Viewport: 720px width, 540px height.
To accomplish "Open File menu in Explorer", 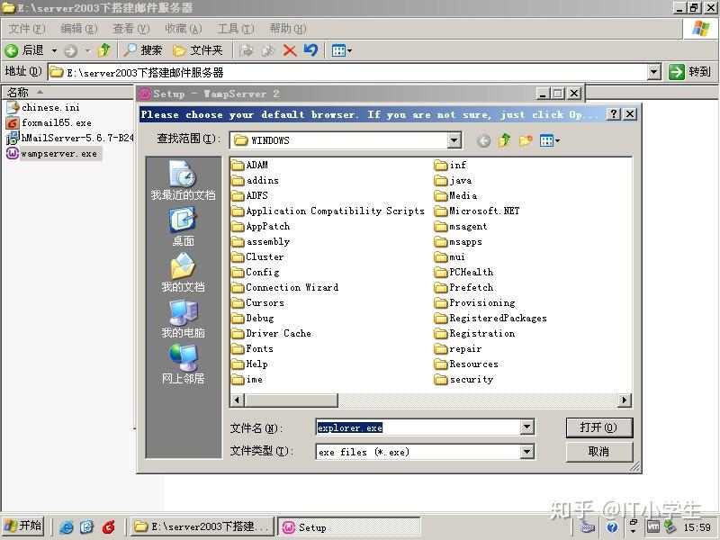I will pyautogui.click(x=27, y=29).
